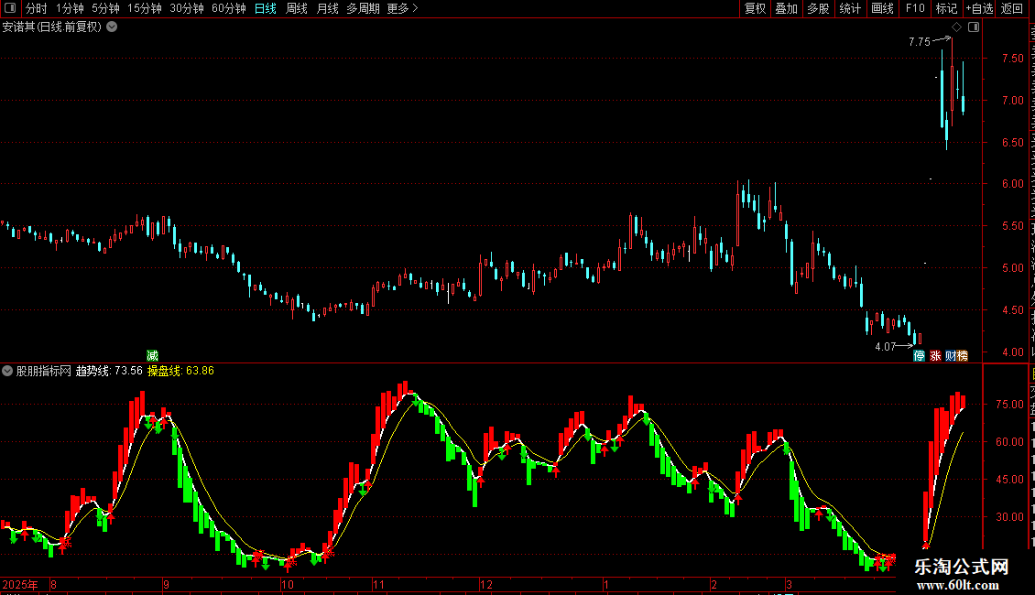This screenshot has width=1035, height=595.
Task: Open the F10 company info
Action: [915, 8]
